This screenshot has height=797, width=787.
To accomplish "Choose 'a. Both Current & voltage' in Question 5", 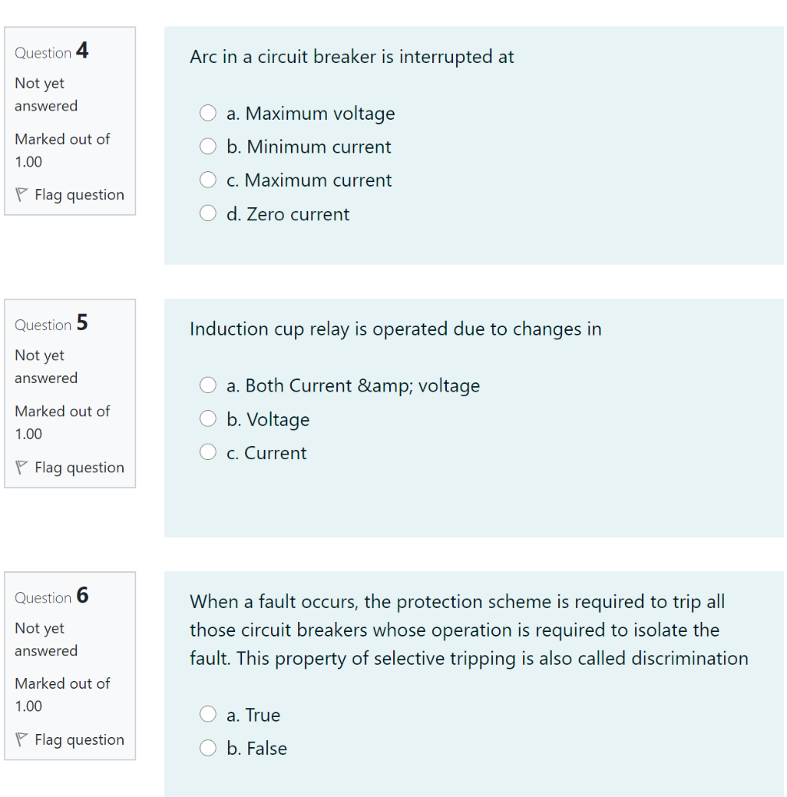I will coord(208,384).
